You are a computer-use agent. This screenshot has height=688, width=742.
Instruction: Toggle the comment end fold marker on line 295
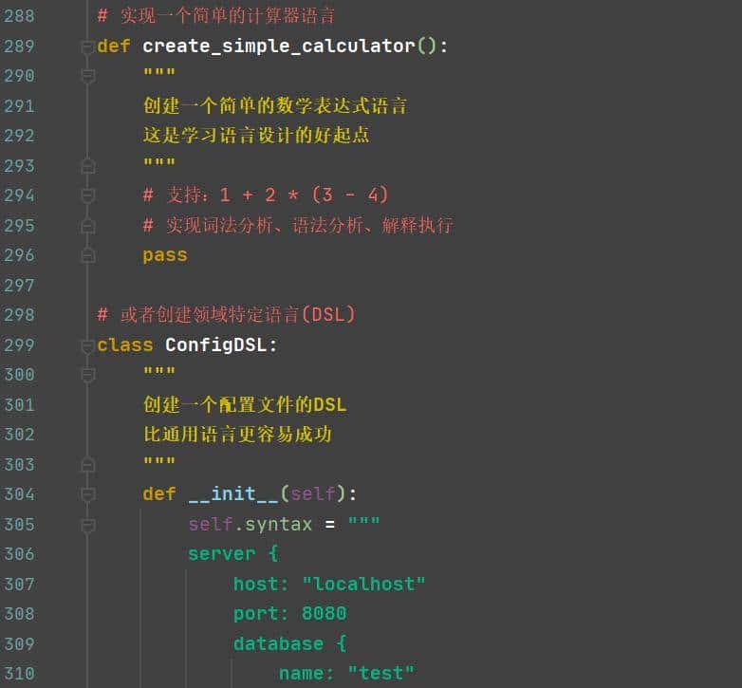coord(87,226)
